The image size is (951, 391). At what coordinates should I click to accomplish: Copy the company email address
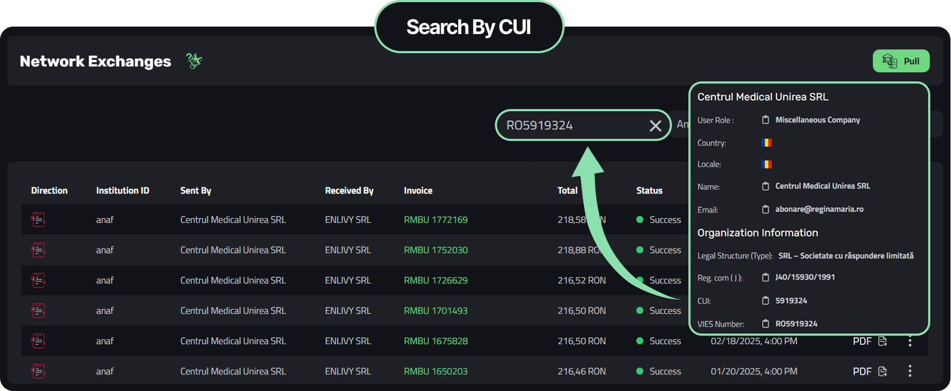tap(765, 209)
